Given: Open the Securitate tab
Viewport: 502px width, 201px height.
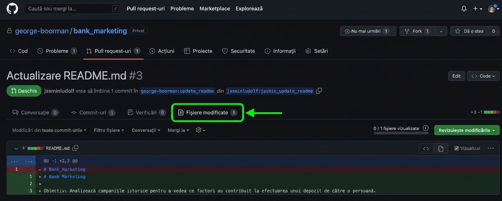Looking at the screenshot, I should [x=238, y=51].
